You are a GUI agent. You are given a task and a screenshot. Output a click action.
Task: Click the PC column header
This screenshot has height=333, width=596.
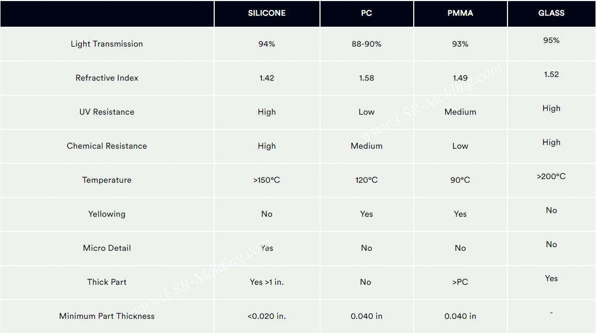click(x=367, y=13)
